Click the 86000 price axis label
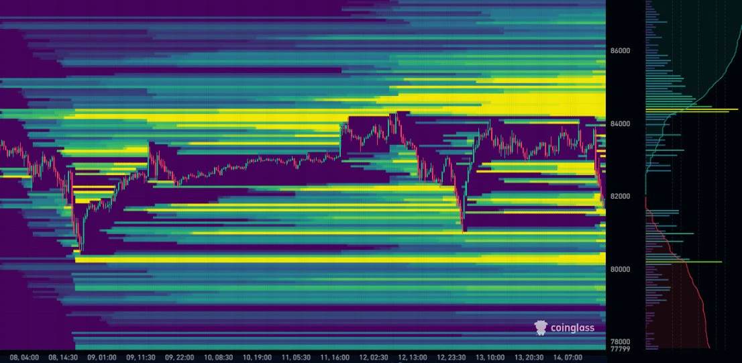This screenshot has width=742, height=363. tap(620, 50)
